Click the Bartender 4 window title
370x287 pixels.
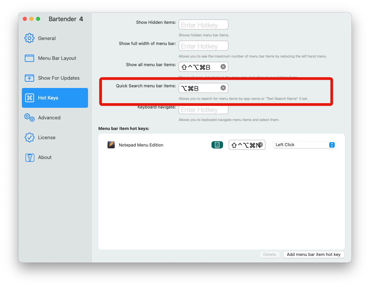(66, 19)
